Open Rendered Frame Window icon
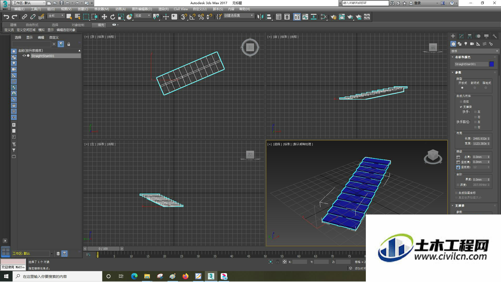Viewport: 501px width, 282px height. pyautogui.click(x=342, y=17)
